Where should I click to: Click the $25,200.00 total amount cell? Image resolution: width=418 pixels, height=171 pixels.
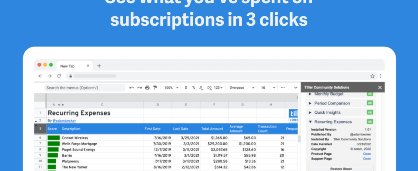[214, 144]
